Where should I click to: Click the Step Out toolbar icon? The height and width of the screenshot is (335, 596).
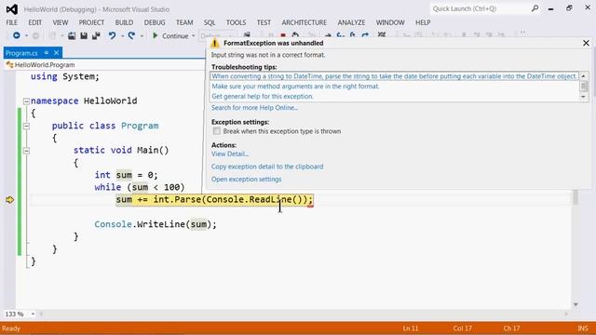(365, 35)
